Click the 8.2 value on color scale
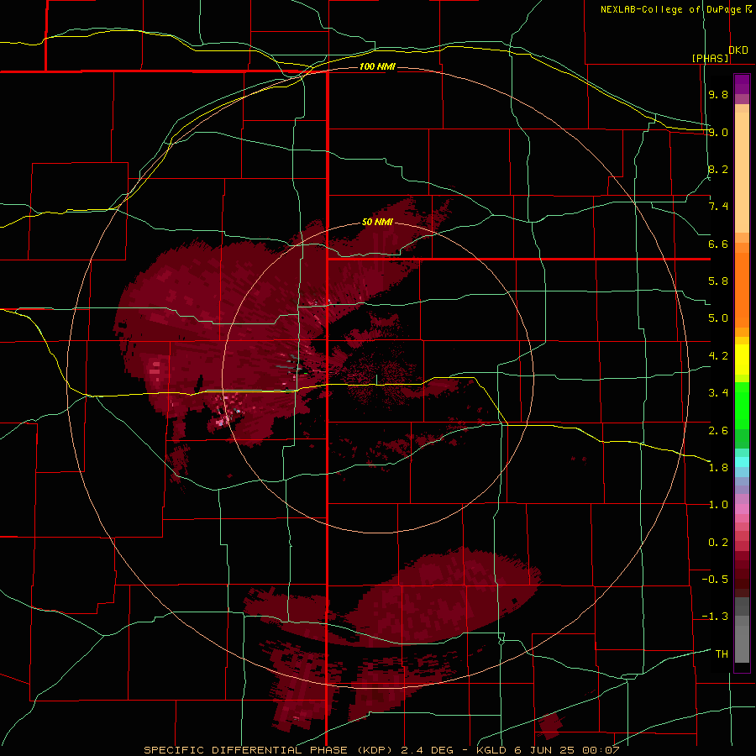 click(x=718, y=169)
